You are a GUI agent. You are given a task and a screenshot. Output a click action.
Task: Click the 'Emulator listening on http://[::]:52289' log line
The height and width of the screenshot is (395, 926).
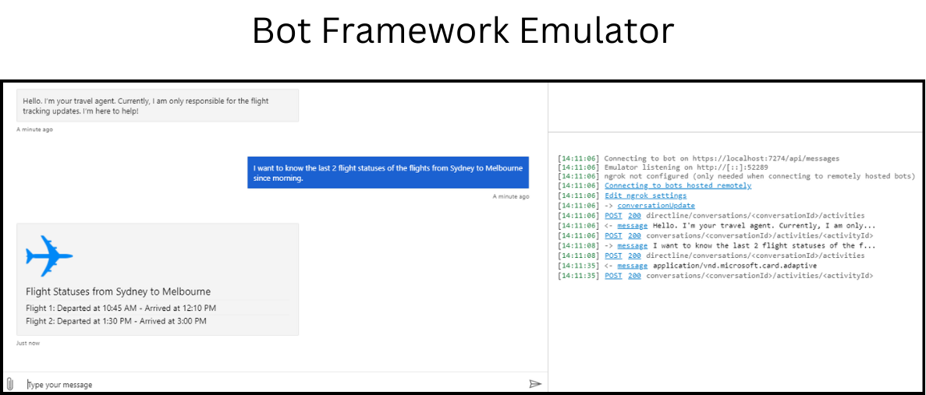[x=686, y=167]
